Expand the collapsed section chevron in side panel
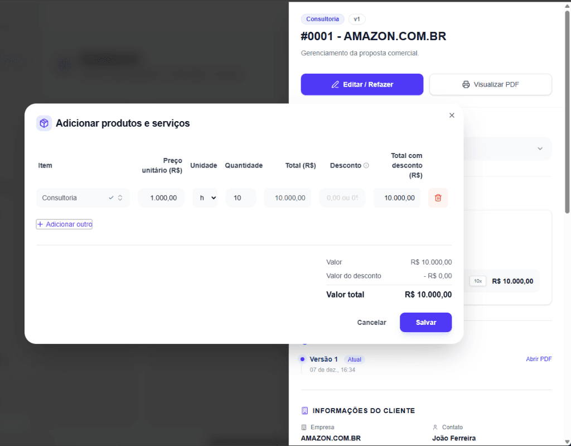 539,148
